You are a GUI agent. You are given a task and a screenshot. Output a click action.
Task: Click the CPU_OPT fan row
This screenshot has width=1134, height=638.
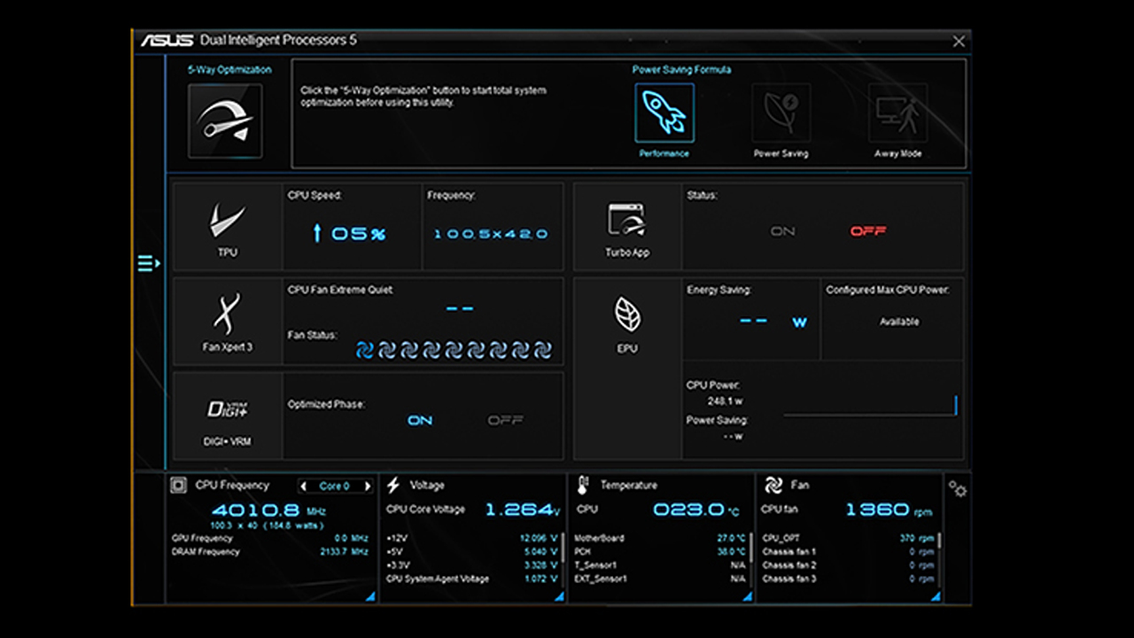pyautogui.click(x=849, y=538)
